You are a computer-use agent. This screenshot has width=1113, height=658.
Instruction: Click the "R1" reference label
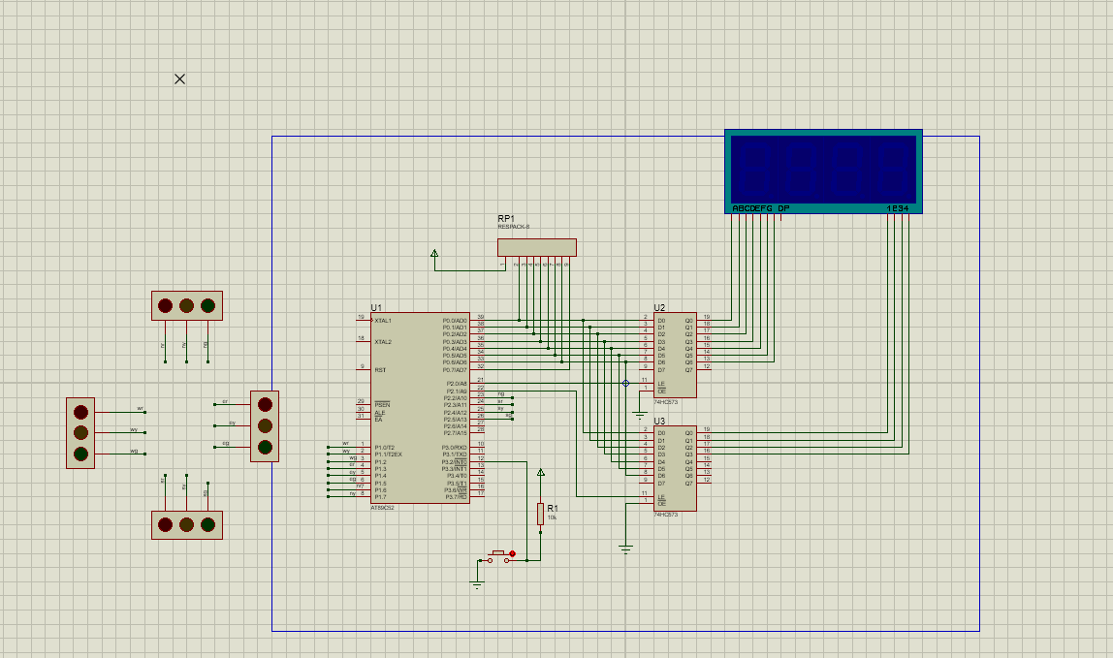point(553,508)
